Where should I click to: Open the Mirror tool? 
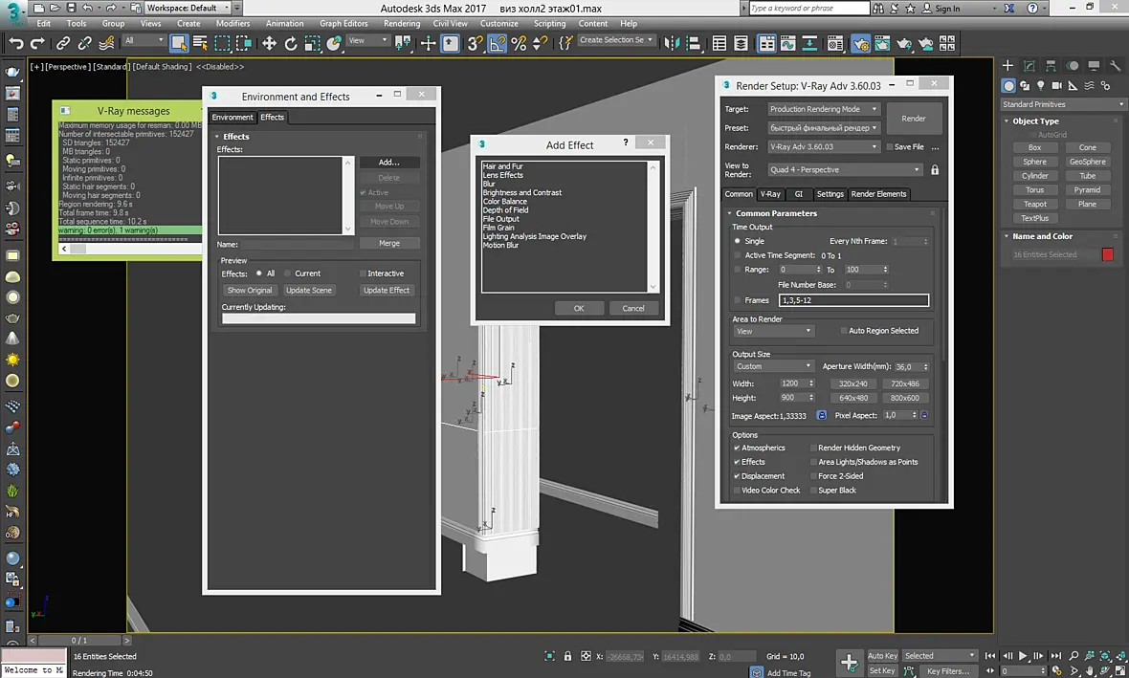671,43
